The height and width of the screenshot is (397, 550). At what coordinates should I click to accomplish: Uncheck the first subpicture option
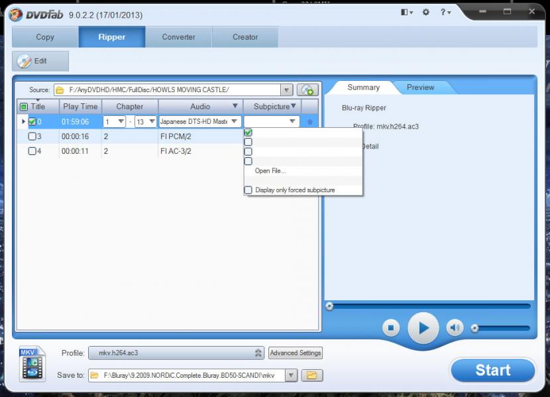point(248,133)
